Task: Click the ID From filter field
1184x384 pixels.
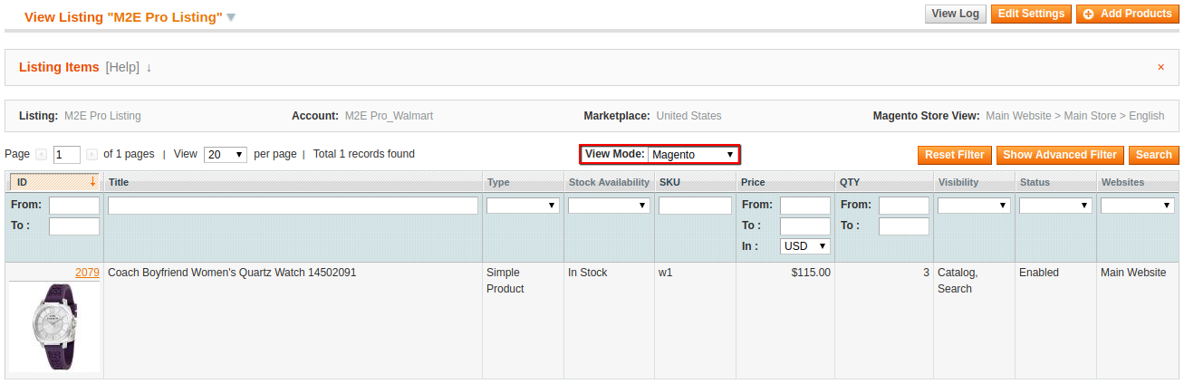Action: click(x=74, y=206)
